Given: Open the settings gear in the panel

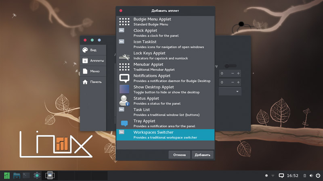Looking at the screenshot, I should tap(37, 175).
